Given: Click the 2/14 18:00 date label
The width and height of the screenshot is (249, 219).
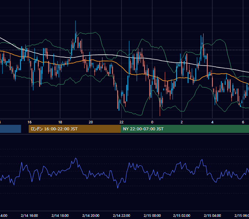Looking at the screenshot, I should tap(60, 215).
